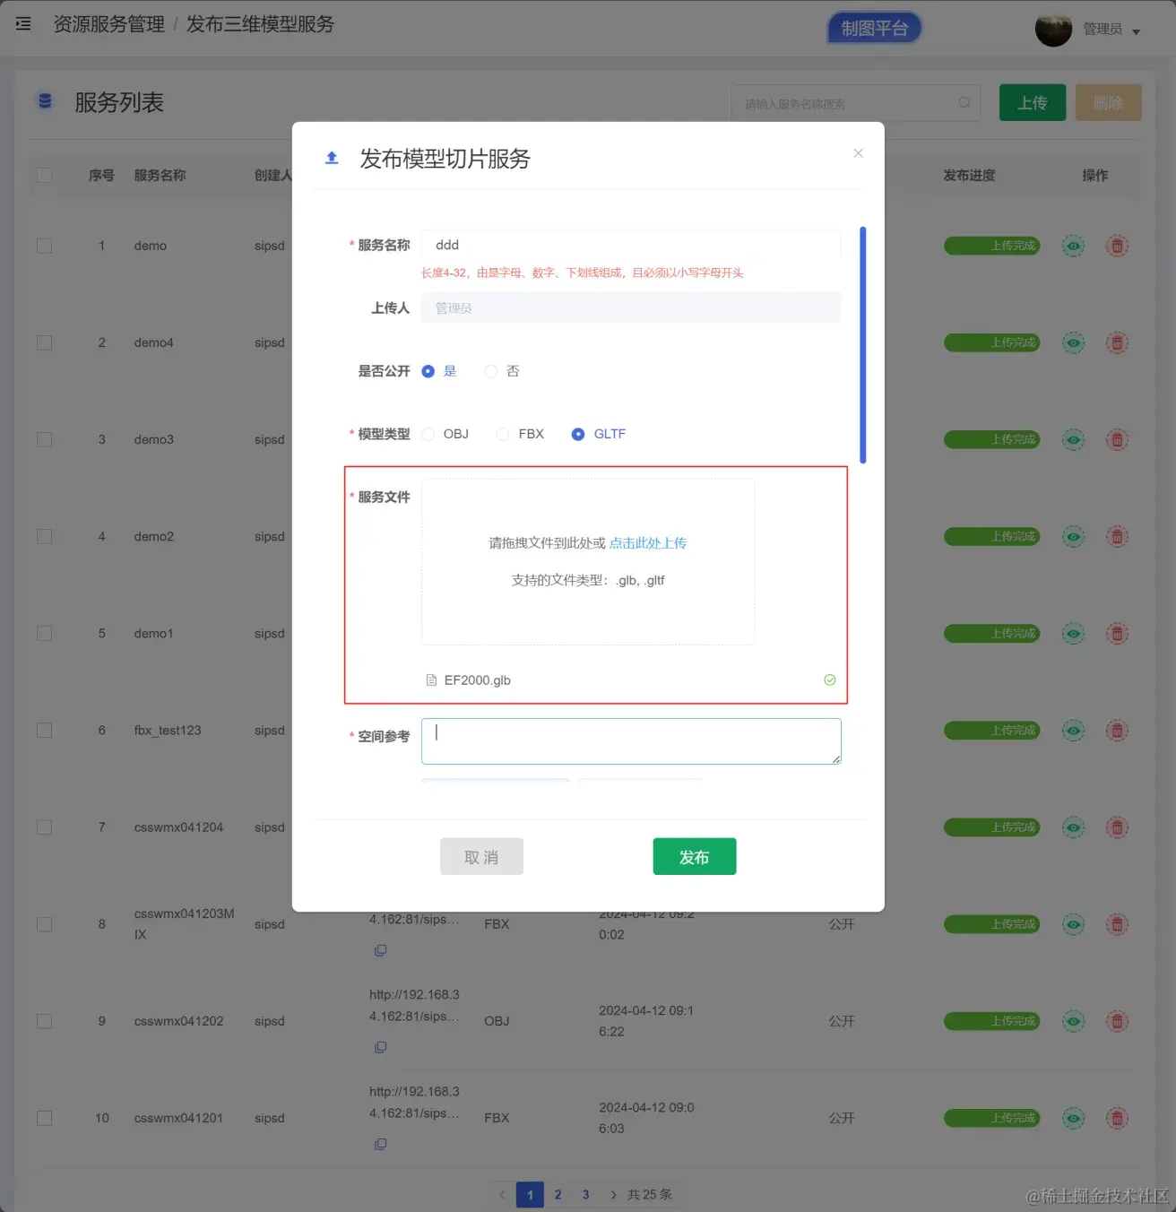Delete the csswmx041204 service with trash icon

[1117, 827]
